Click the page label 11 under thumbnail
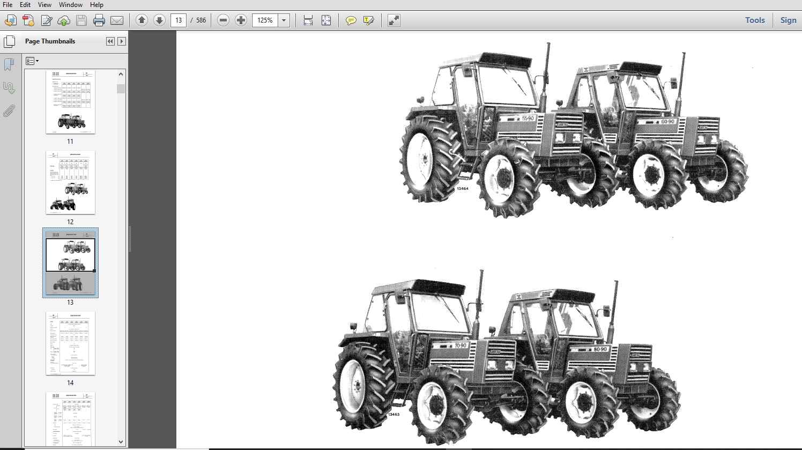The height and width of the screenshot is (450, 802). point(70,142)
